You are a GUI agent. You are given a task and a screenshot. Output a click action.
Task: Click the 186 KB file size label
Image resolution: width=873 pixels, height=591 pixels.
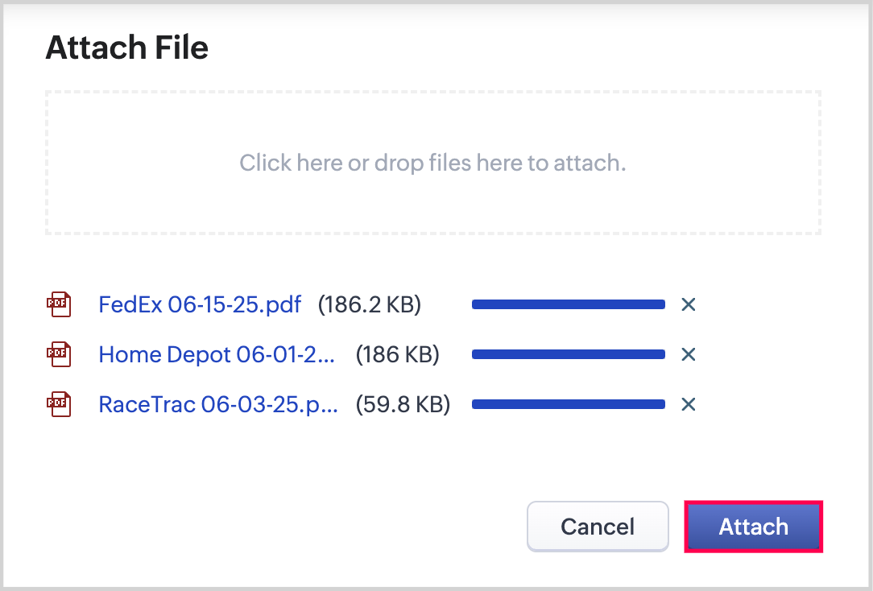pos(398,354)
